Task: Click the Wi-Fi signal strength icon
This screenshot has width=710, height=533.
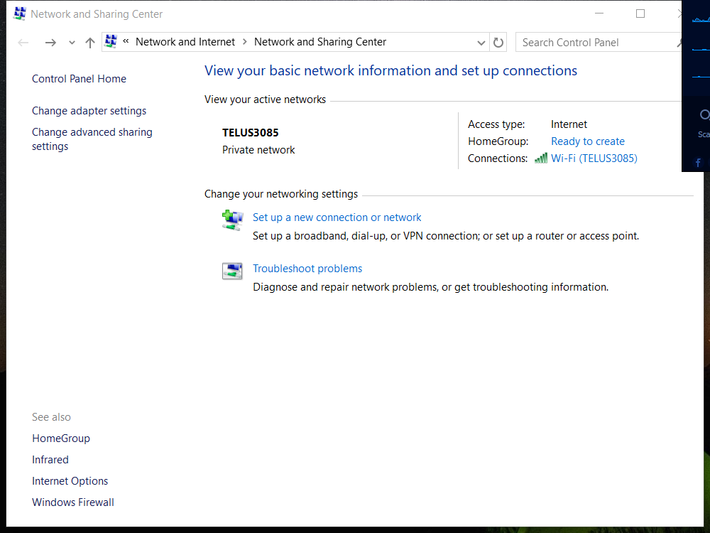Action: point(541,158)
